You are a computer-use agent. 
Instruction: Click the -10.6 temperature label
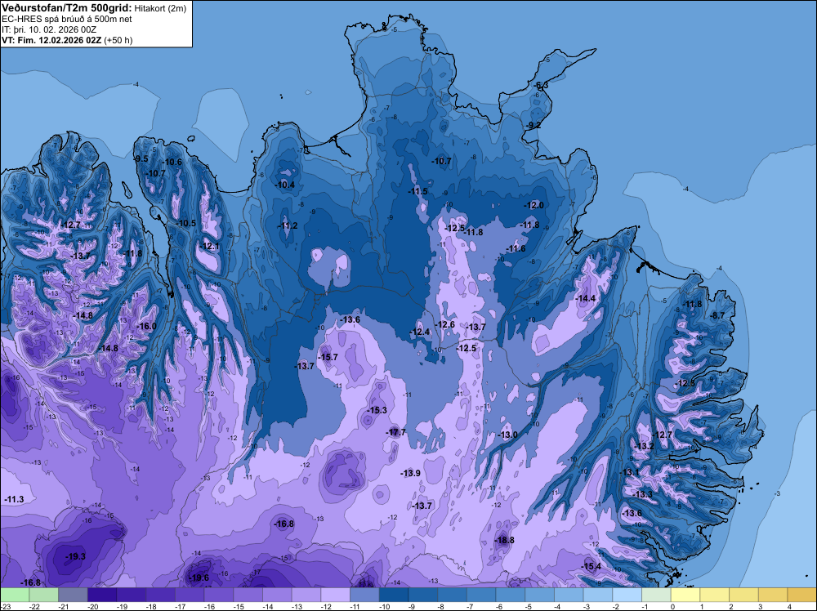point(172,162)
